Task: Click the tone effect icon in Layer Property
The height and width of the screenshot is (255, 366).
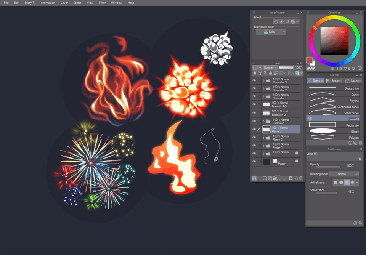Action: pos(287,21)
